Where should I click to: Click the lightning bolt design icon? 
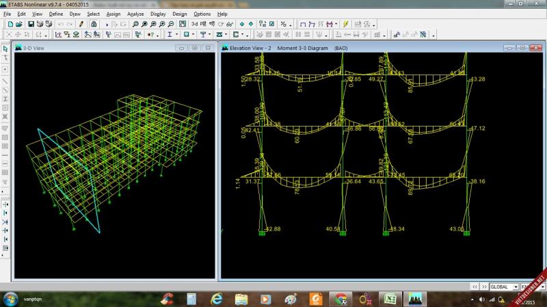345,24
